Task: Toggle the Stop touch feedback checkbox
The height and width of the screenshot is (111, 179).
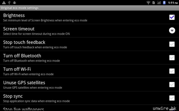Action: tap(172, 44)
